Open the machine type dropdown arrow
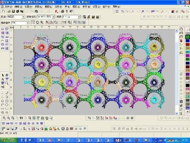 (23, 17)
